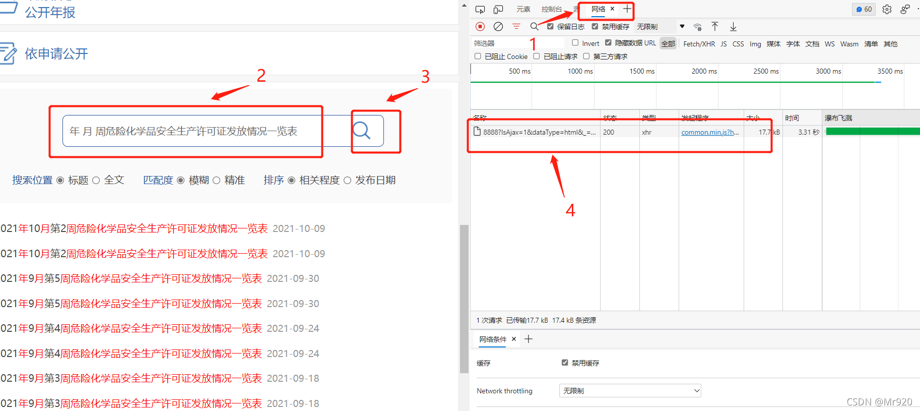Select 相关程度 sort radio
920x411 pixels.
pos(292,180)
